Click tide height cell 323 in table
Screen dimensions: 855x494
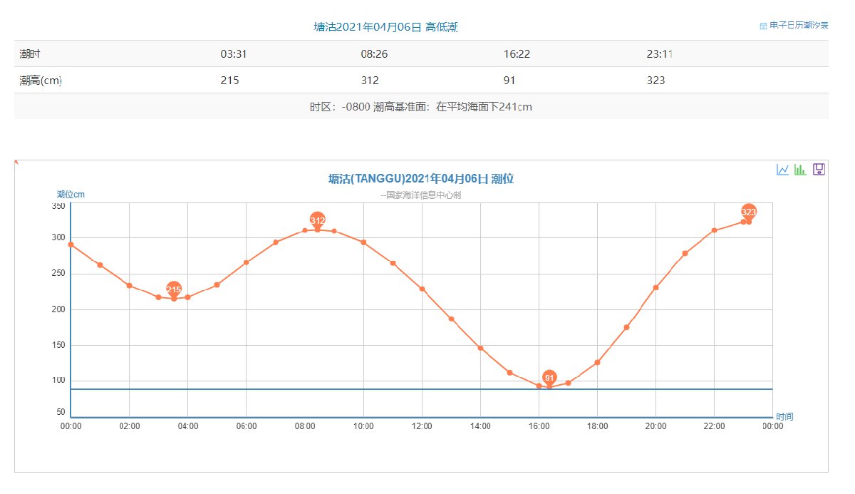[655, 81]
